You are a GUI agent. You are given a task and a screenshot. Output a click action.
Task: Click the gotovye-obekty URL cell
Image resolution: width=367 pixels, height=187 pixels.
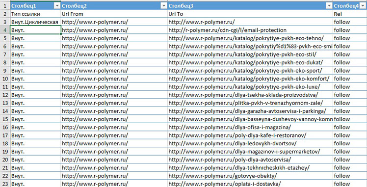tap(250, 176)
